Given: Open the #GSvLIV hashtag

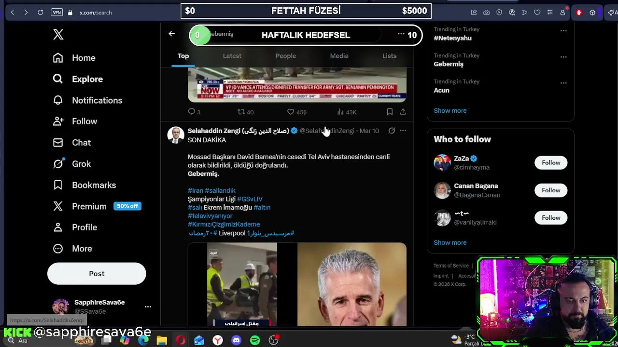Looking at the screenshot, I should coord(250,199).
